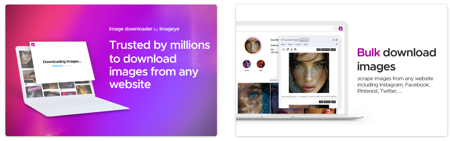Click the 84 KB size badge
This screenshot has width=451, height=141.
click(333, 49)
